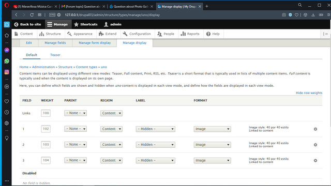Open Parent dropdown for Links row
This screenshot has height=186, width=331.
tap(76, 113)
